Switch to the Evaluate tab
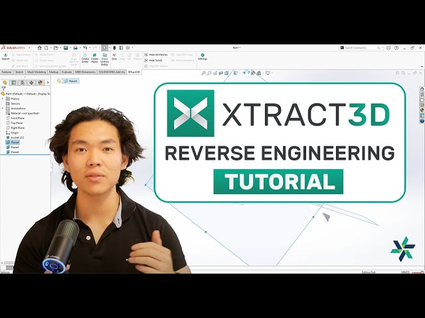The height and width of the screenshot is (318, 425). click(66, 72)
